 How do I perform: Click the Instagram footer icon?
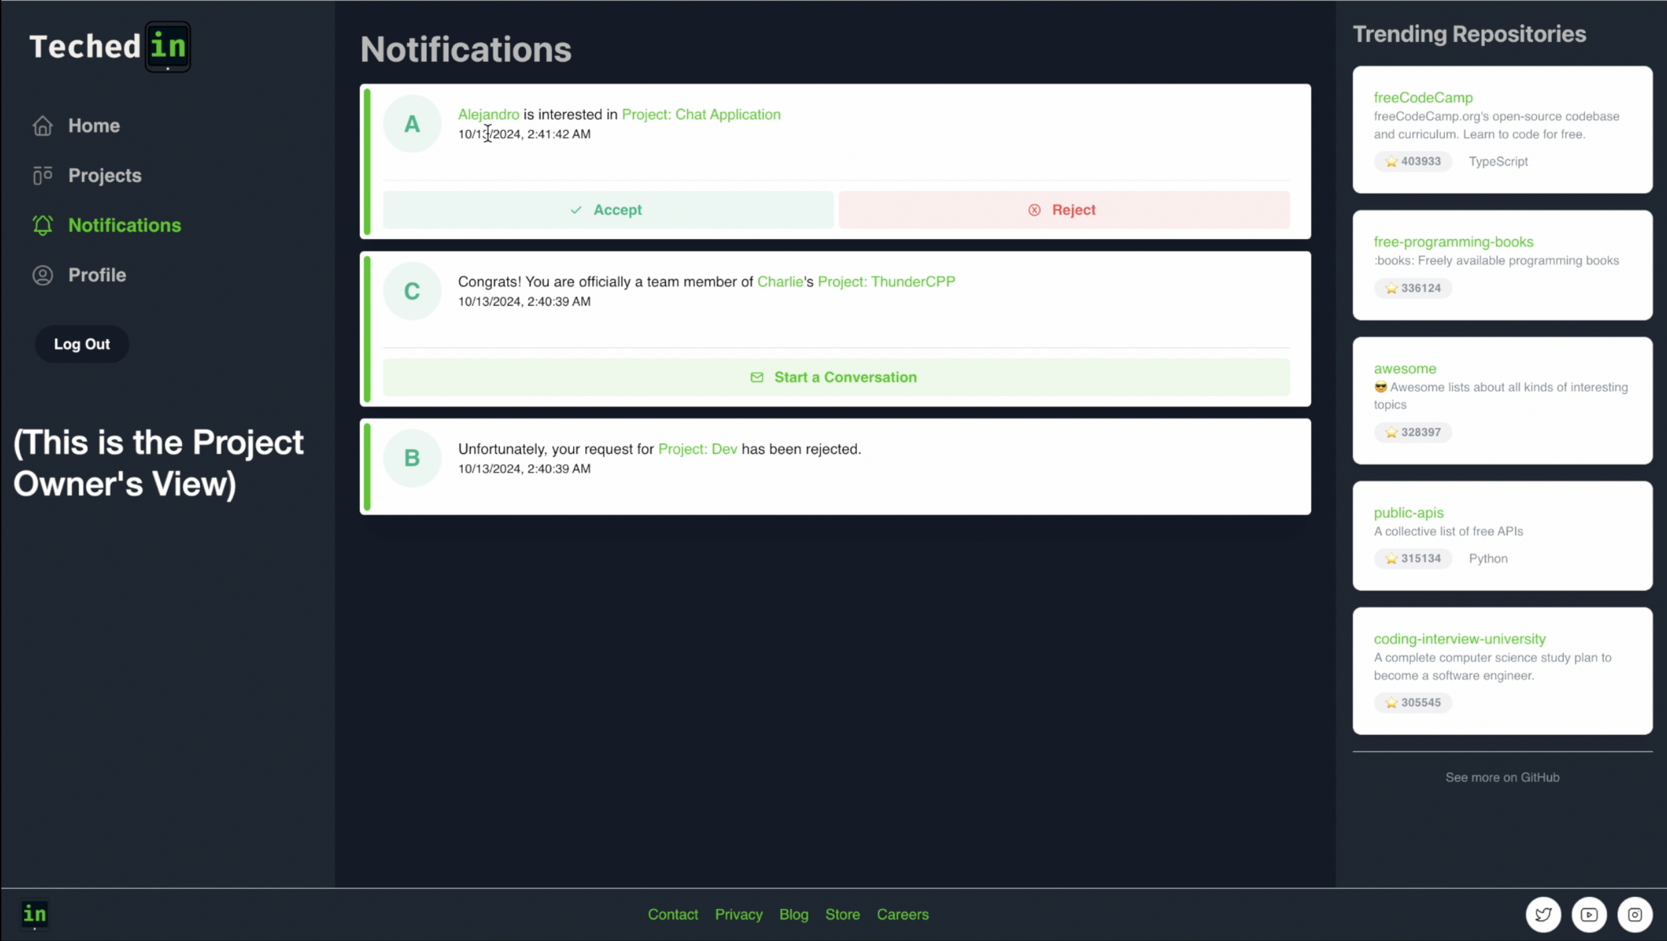pyautogui.click(x=1634, y=914)
